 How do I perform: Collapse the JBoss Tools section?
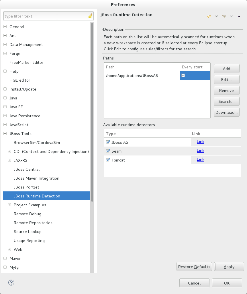pyautogui.click(x=5, y=134)
